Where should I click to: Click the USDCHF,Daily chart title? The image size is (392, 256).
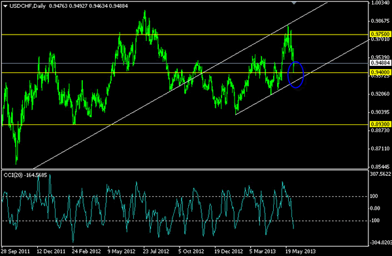pos(27,6)
